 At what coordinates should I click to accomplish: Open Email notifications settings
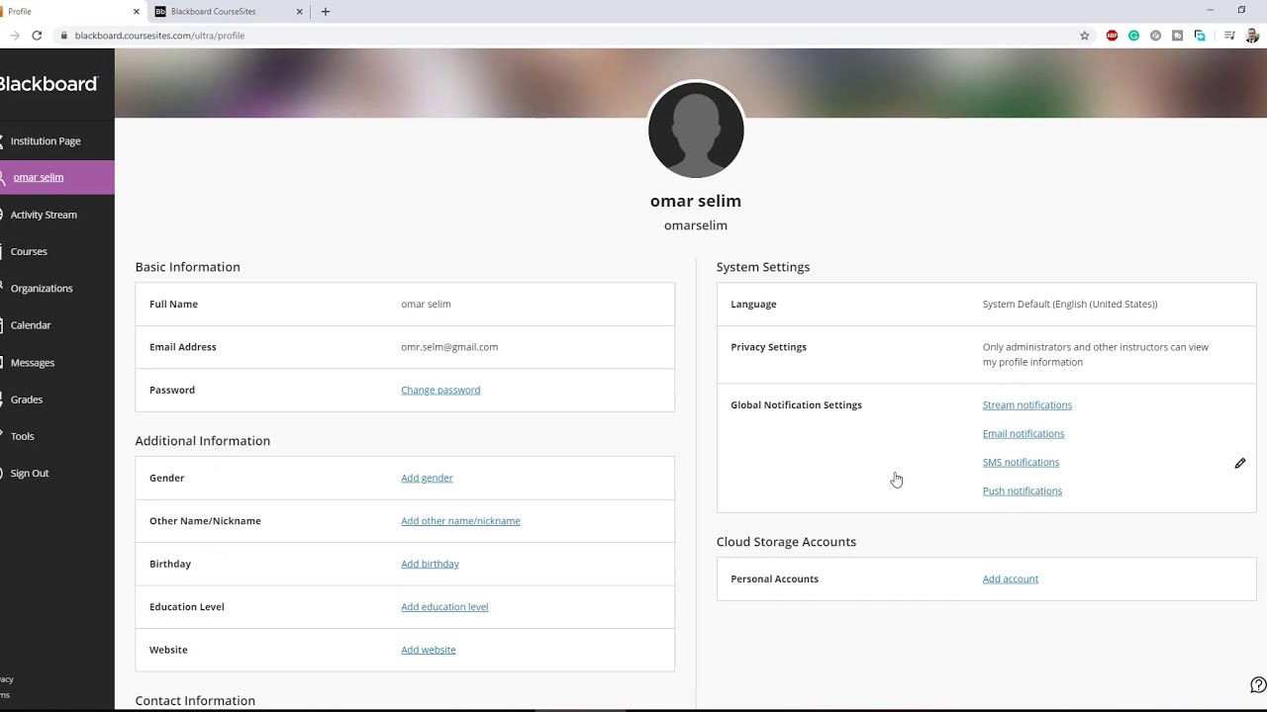(x=1023, y=434)
